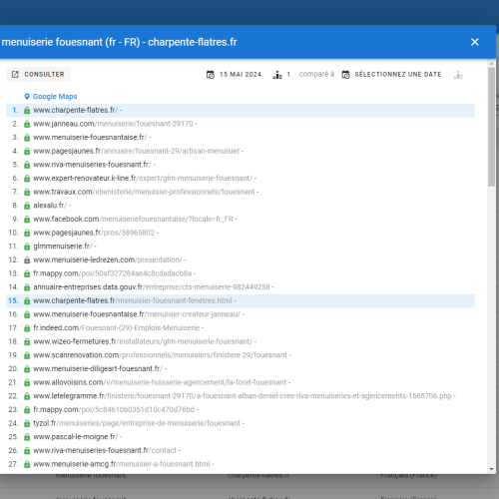Click the padlock icon beside www.pascal-le-moigne.fr
This screenshot has height=499, width=499.
(27, 438)
